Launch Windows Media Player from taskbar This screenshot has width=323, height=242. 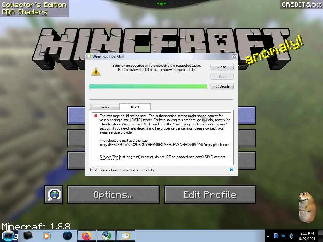tap(47, 236)
